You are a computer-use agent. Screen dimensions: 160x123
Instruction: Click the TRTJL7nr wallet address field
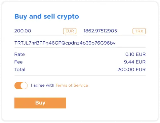[x=80, y=43]
